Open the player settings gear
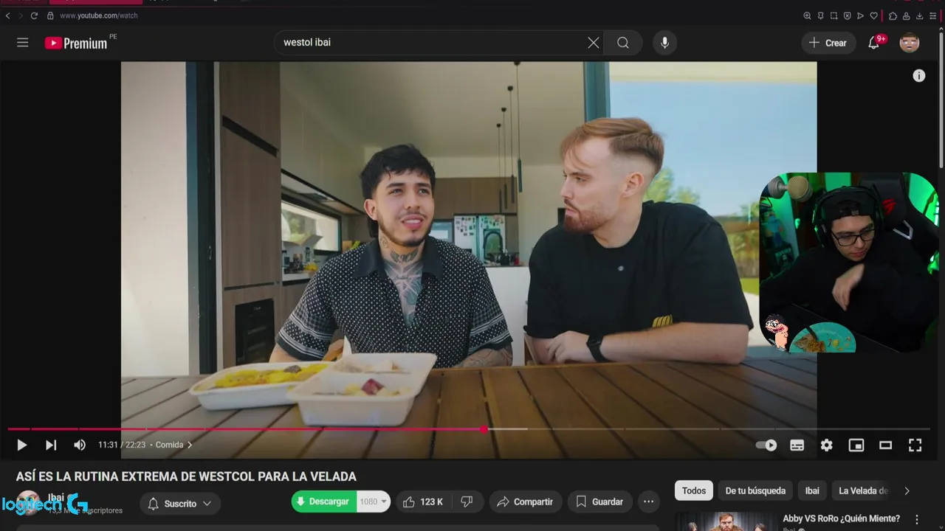The height and width of the screenshot is (531, 945). tap(827, 445)
